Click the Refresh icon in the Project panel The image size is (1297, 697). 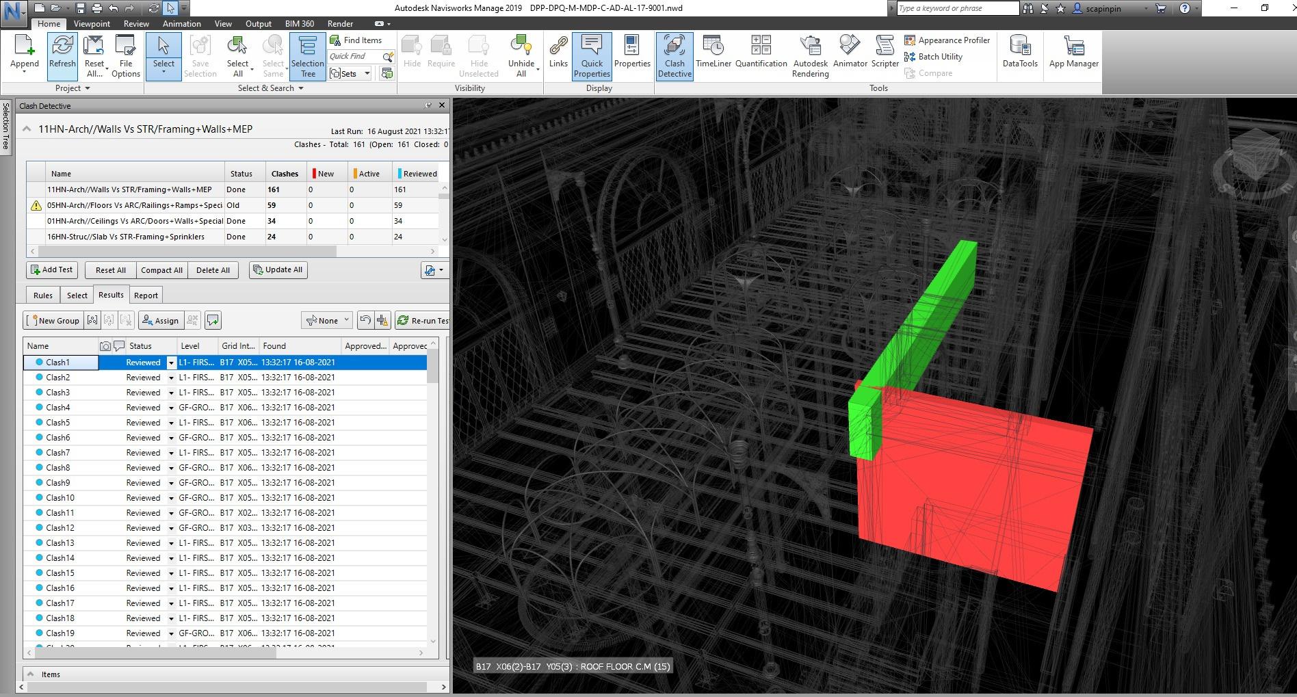click(62, 55)
